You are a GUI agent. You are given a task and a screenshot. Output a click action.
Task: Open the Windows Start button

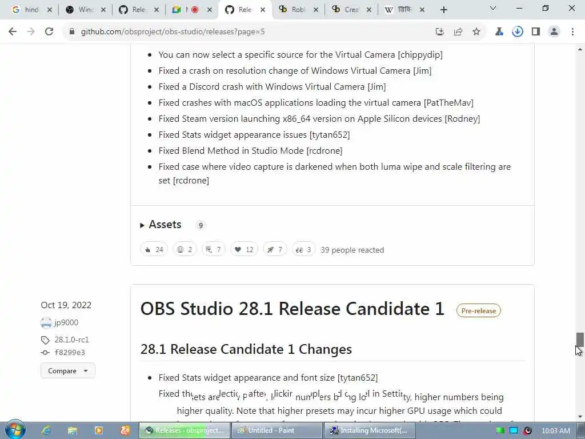tap(15, 430)
